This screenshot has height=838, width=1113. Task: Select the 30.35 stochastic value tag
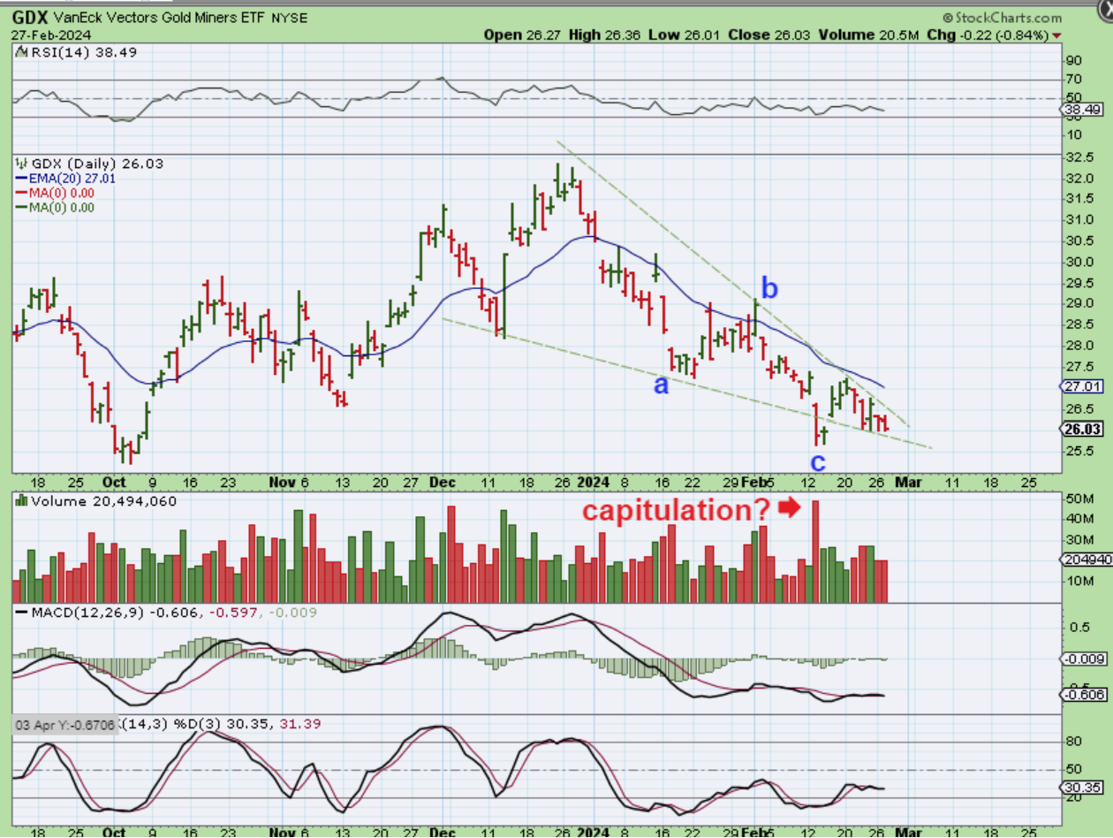point(1083,788)
